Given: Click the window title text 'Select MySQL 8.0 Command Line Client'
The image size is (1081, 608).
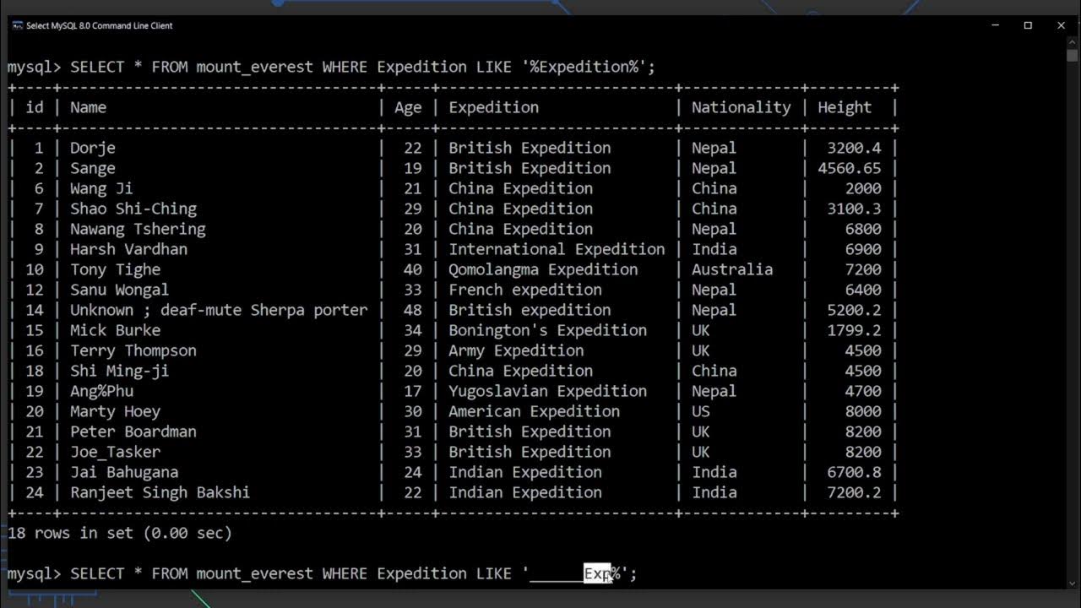Looking at the screenshot, I should (100, 25).
